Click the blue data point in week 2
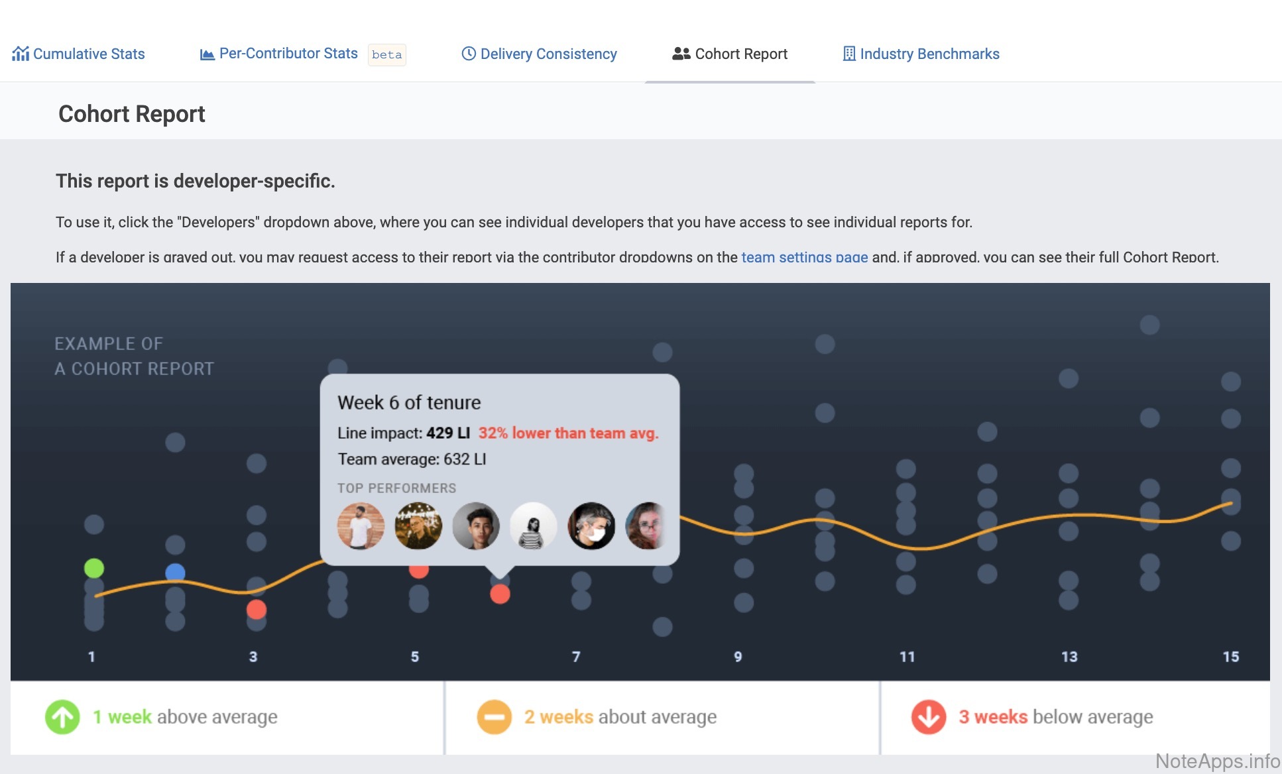Viewport: 1282px width, 774px height. pyautogui.click(x=175, y=572)
